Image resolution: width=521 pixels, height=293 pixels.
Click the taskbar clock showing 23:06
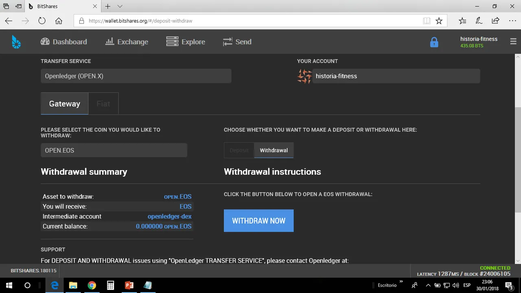click(x=487, y=282)
